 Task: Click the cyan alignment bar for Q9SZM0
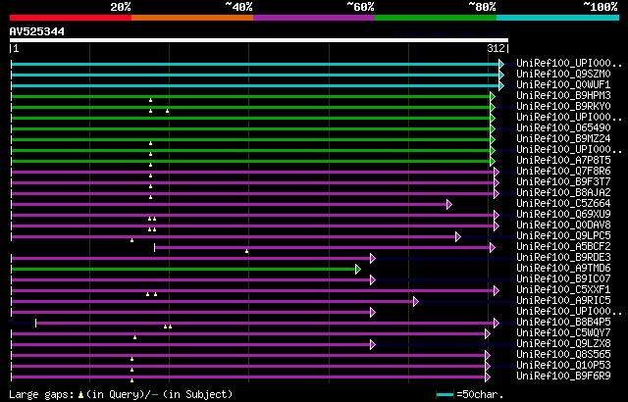(x=255, y=75)
